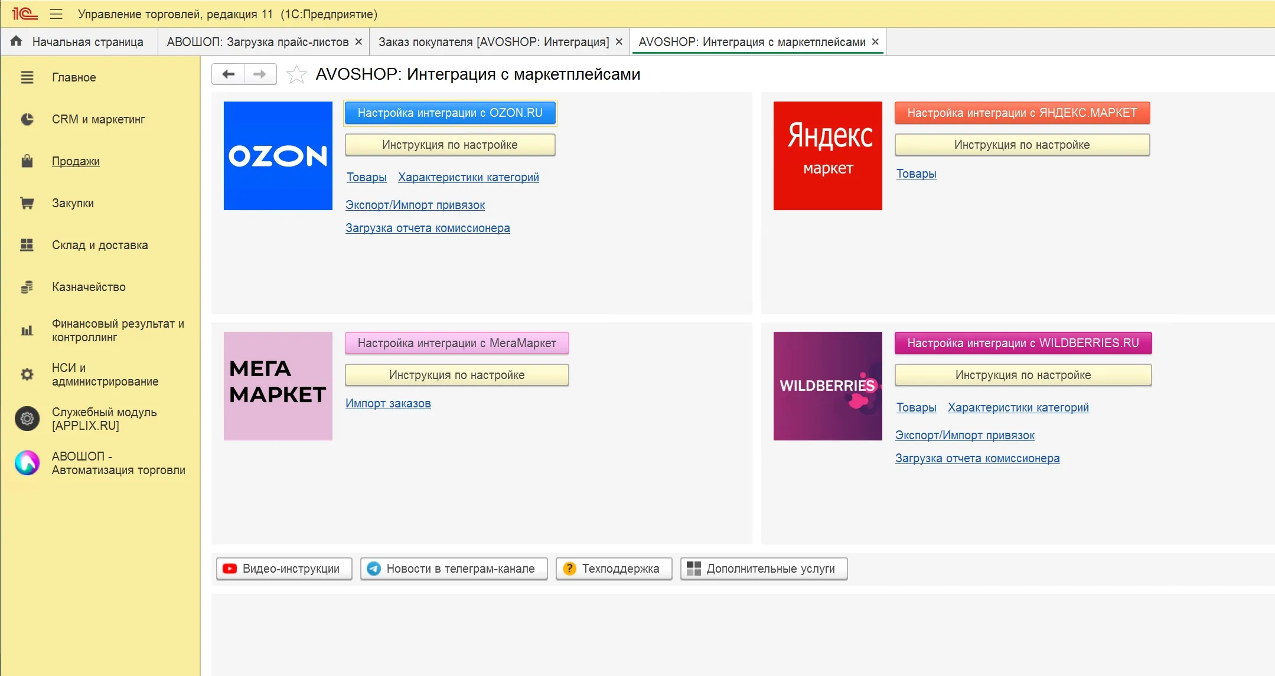This screenshot has height=676, width=1275.
Task: Click Настройка интеграции с WILDBERRIES.RU button
Action: point(1023,343)
